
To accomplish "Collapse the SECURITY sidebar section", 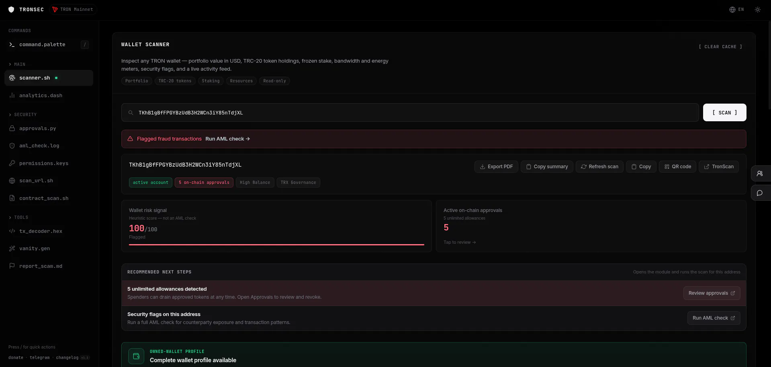I will coord(22,115).
